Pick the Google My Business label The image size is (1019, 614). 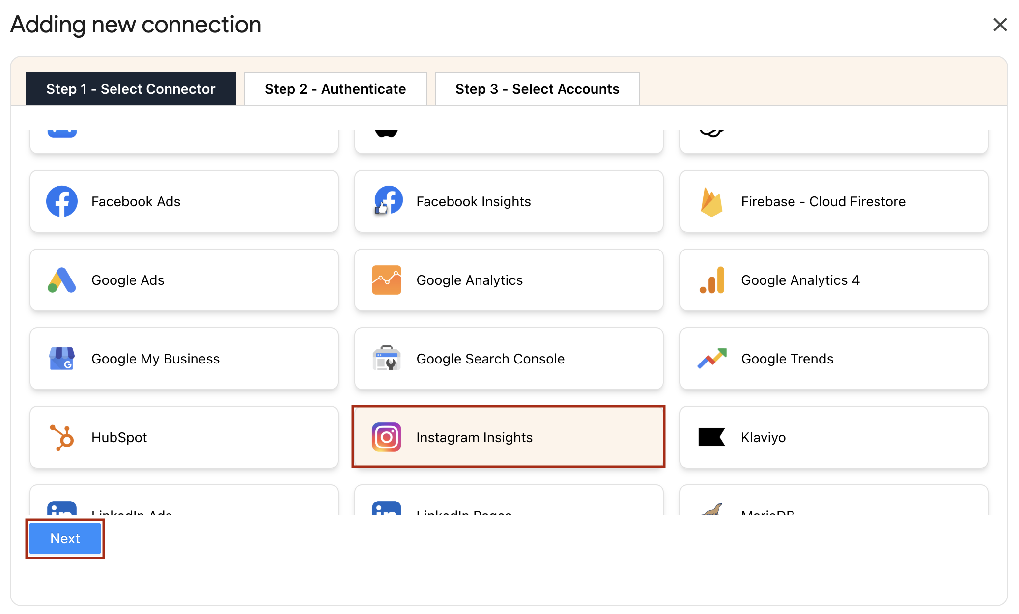click(x=156, y=359)
